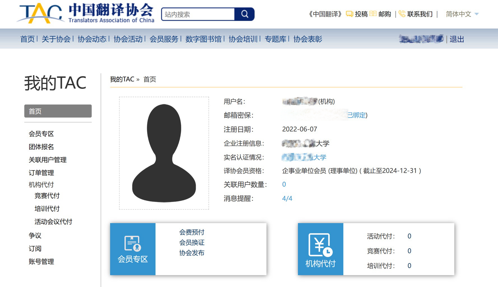Open 会员服务 in the navigation bar
This screenshot has width=498, height=287.
point(164,39)
